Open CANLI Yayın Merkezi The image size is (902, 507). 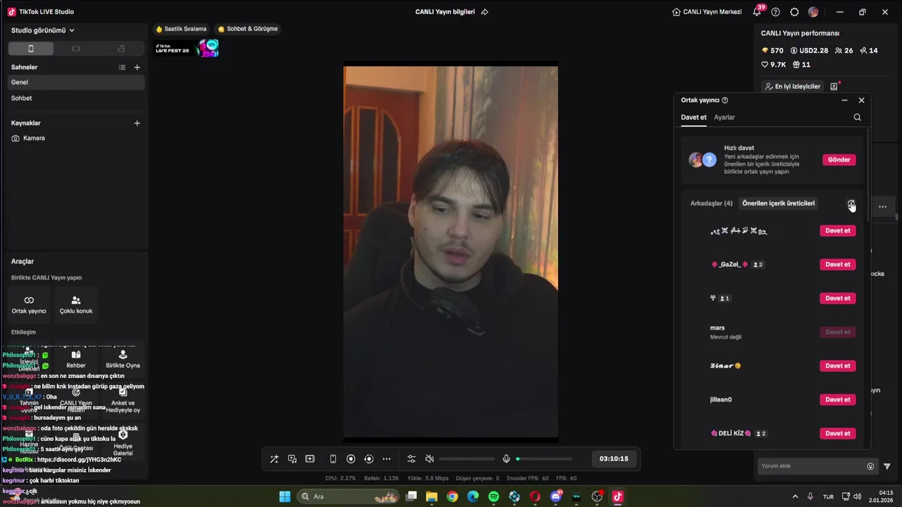(707, 12)
